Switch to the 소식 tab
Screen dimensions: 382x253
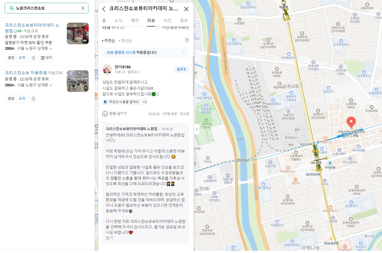tap(118, 21)
